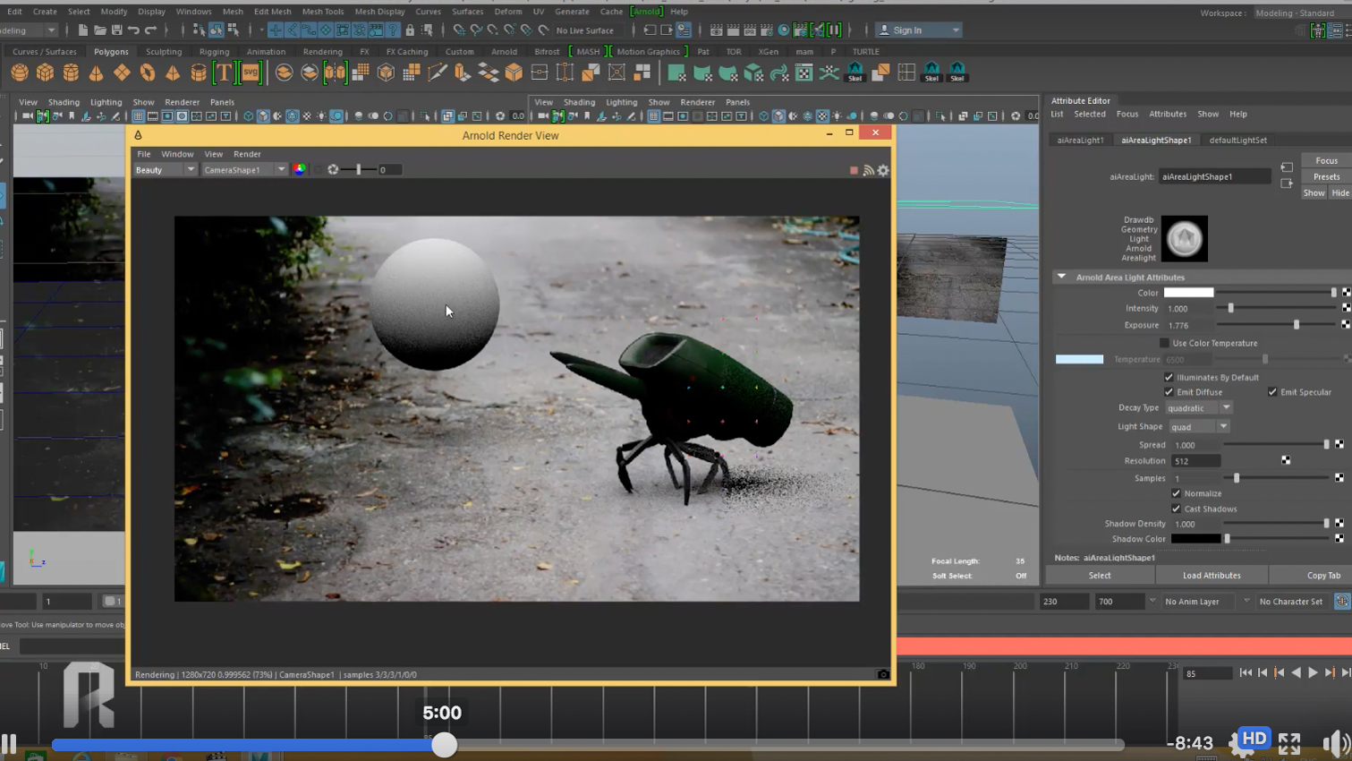Click the Presets button

1326,177
